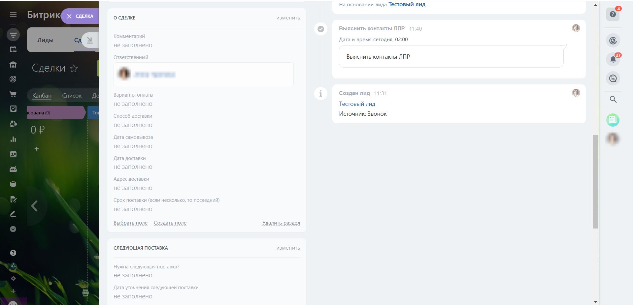Click the document edit icon in the sidebar
The width and height of the screenshot is (633, 305).
[13, 199]
